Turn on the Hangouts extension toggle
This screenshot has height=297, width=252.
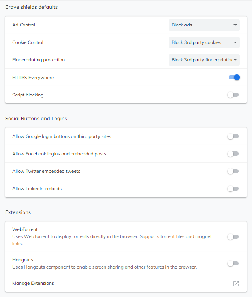[233, 263]
